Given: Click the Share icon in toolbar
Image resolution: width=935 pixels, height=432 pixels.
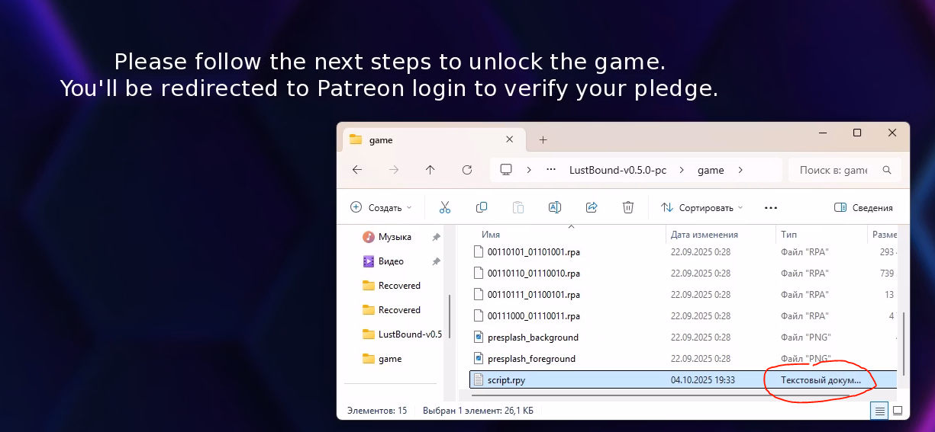Looking at the screenshot, I should tap(592, 207).
